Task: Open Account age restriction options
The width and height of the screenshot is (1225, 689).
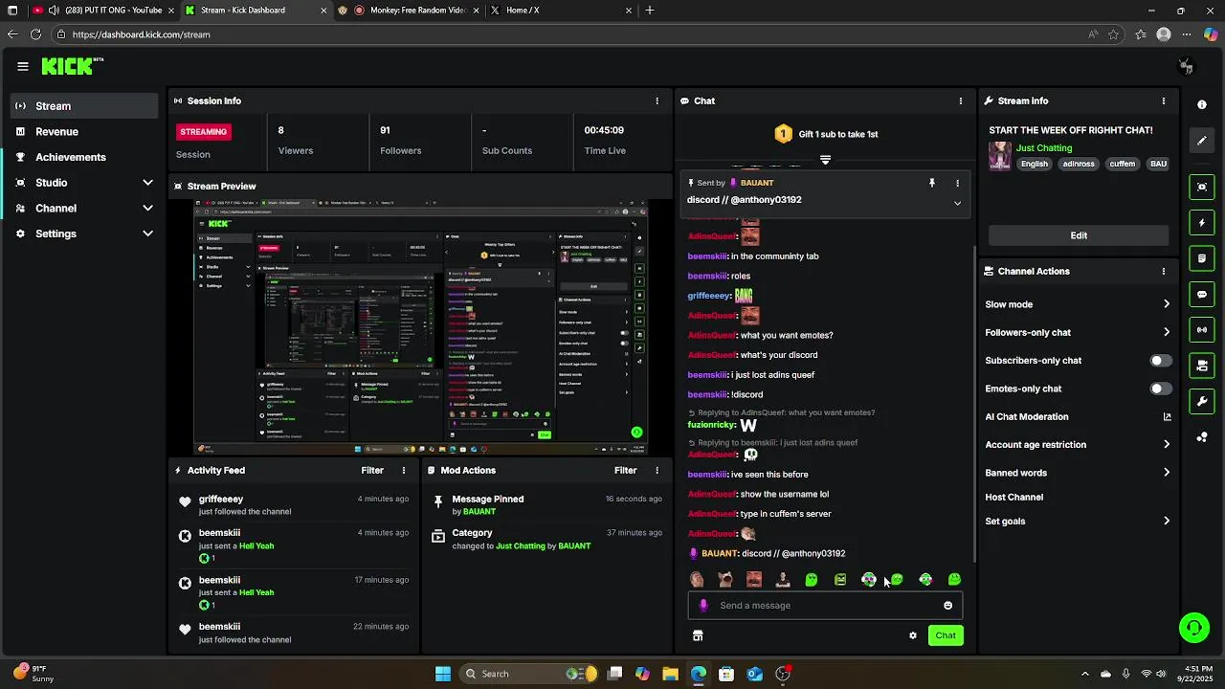Action: coord(1078,445)
